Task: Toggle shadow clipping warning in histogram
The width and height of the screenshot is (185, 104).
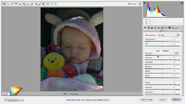Action: (x=145, y=3)
